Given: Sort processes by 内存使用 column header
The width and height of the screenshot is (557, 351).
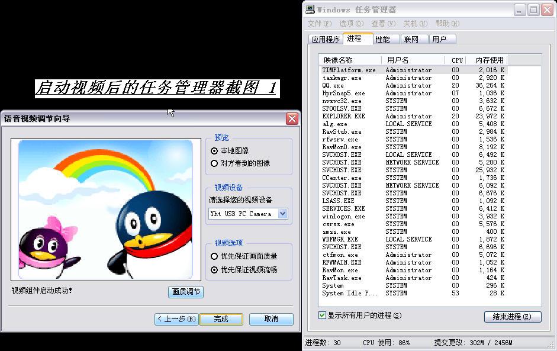Looking at the screenshot, I should [x=487, y=60].
